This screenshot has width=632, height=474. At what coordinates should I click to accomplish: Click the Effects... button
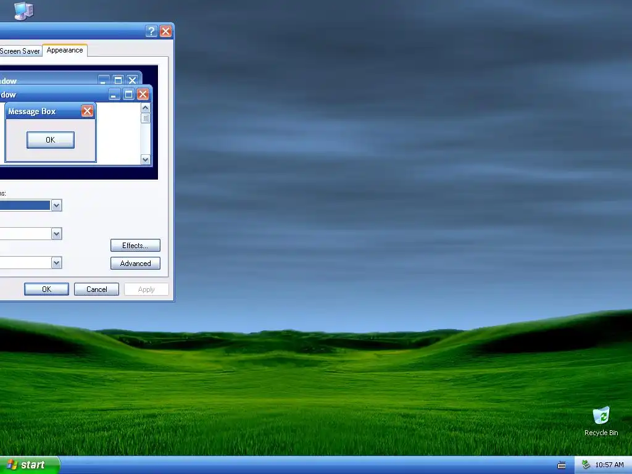pos(135,246)
